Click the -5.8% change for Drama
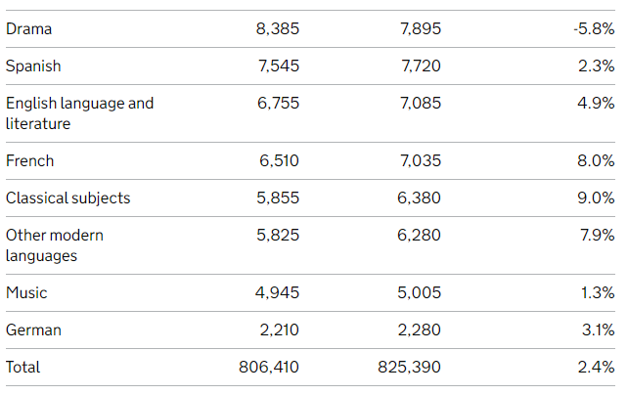 [x=594, y=28]
